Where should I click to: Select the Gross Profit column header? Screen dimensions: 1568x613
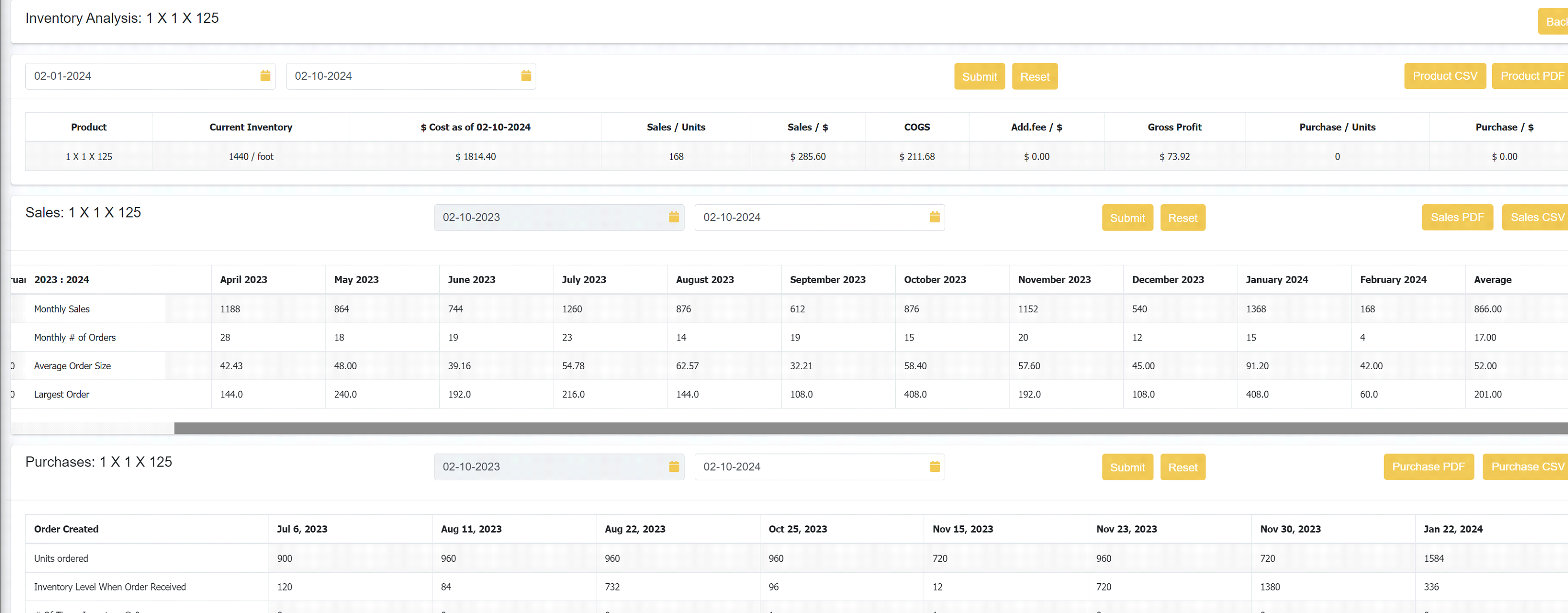coord(1174,127)
